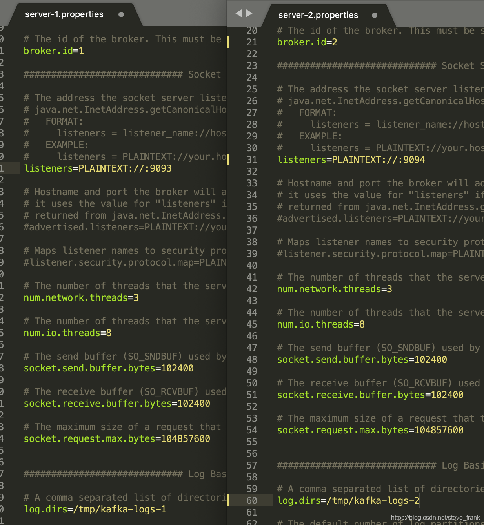Click socket.request.max.bytes line in server-2
484x525 pixels.
pos(370,430)
